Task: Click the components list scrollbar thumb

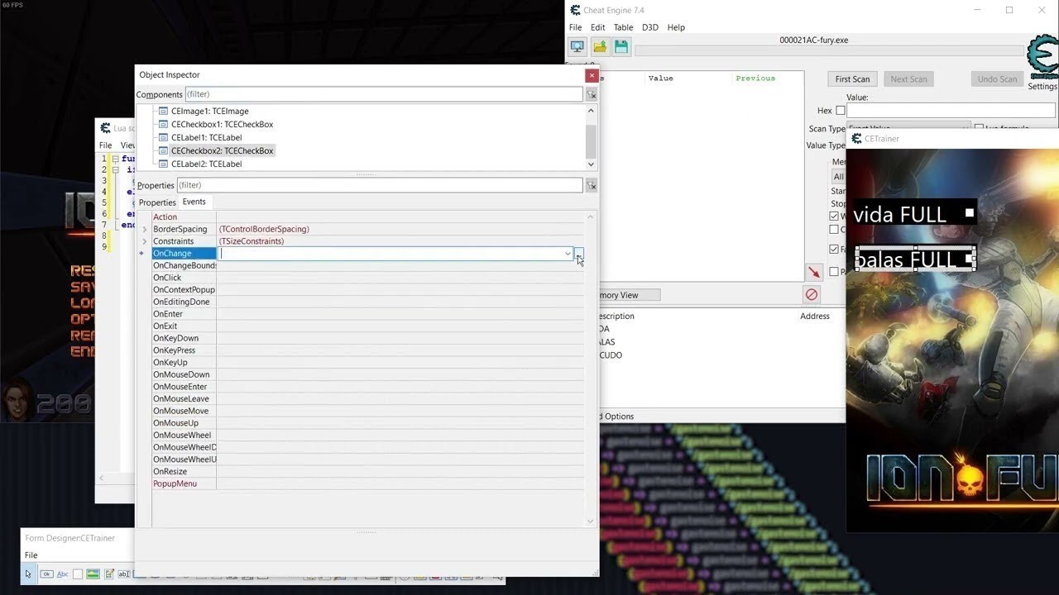Action: pyautogui.click(x=591, y=141)
